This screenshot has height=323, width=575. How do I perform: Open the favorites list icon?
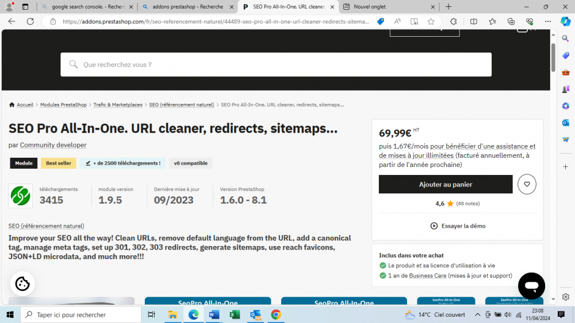(493, 22)
